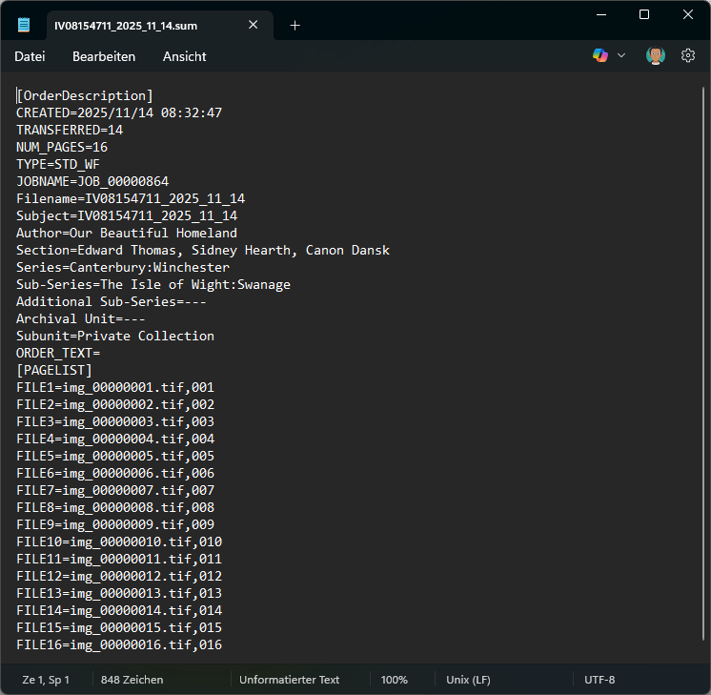The width and height of the screenshot is (711, 695).
Task: Click the 848 Zeichen character count
Action: pyautogui.click(x=132, y=680)
